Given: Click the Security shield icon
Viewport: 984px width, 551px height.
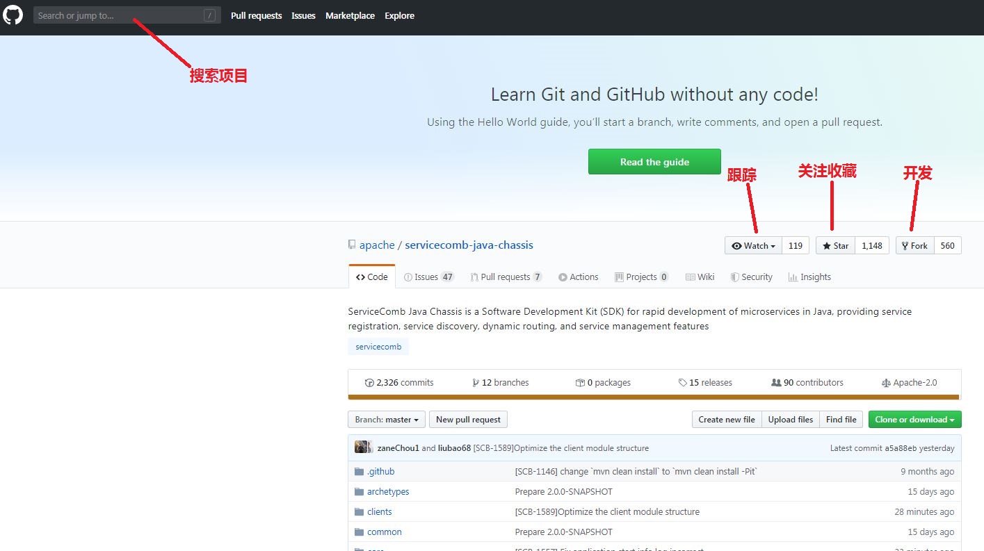Looking at the screenshot, I should click(735, 277).
